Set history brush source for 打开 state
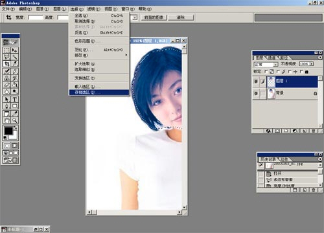The image size is (324, 233). [x=261, y=173]
